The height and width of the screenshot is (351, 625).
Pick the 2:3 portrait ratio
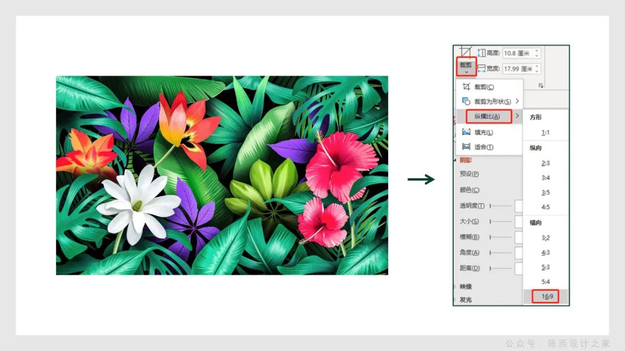tap(546, 164)
